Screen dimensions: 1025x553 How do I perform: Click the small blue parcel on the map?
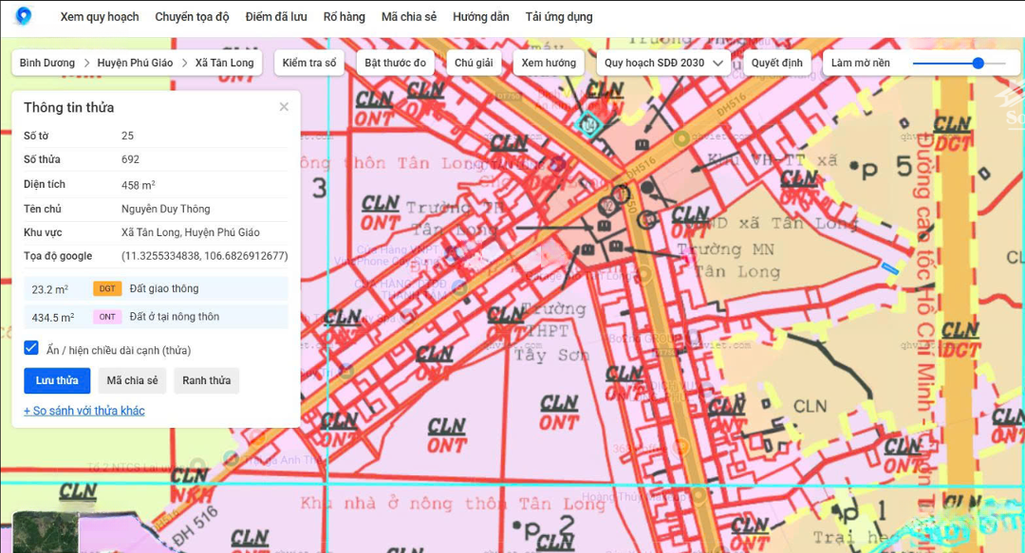(x=889, y=269)
